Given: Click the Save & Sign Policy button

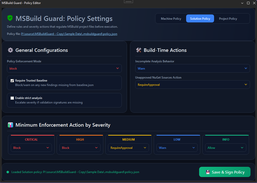Looking at the screenshot, I should pyautogui.click(x=225, y=172).
